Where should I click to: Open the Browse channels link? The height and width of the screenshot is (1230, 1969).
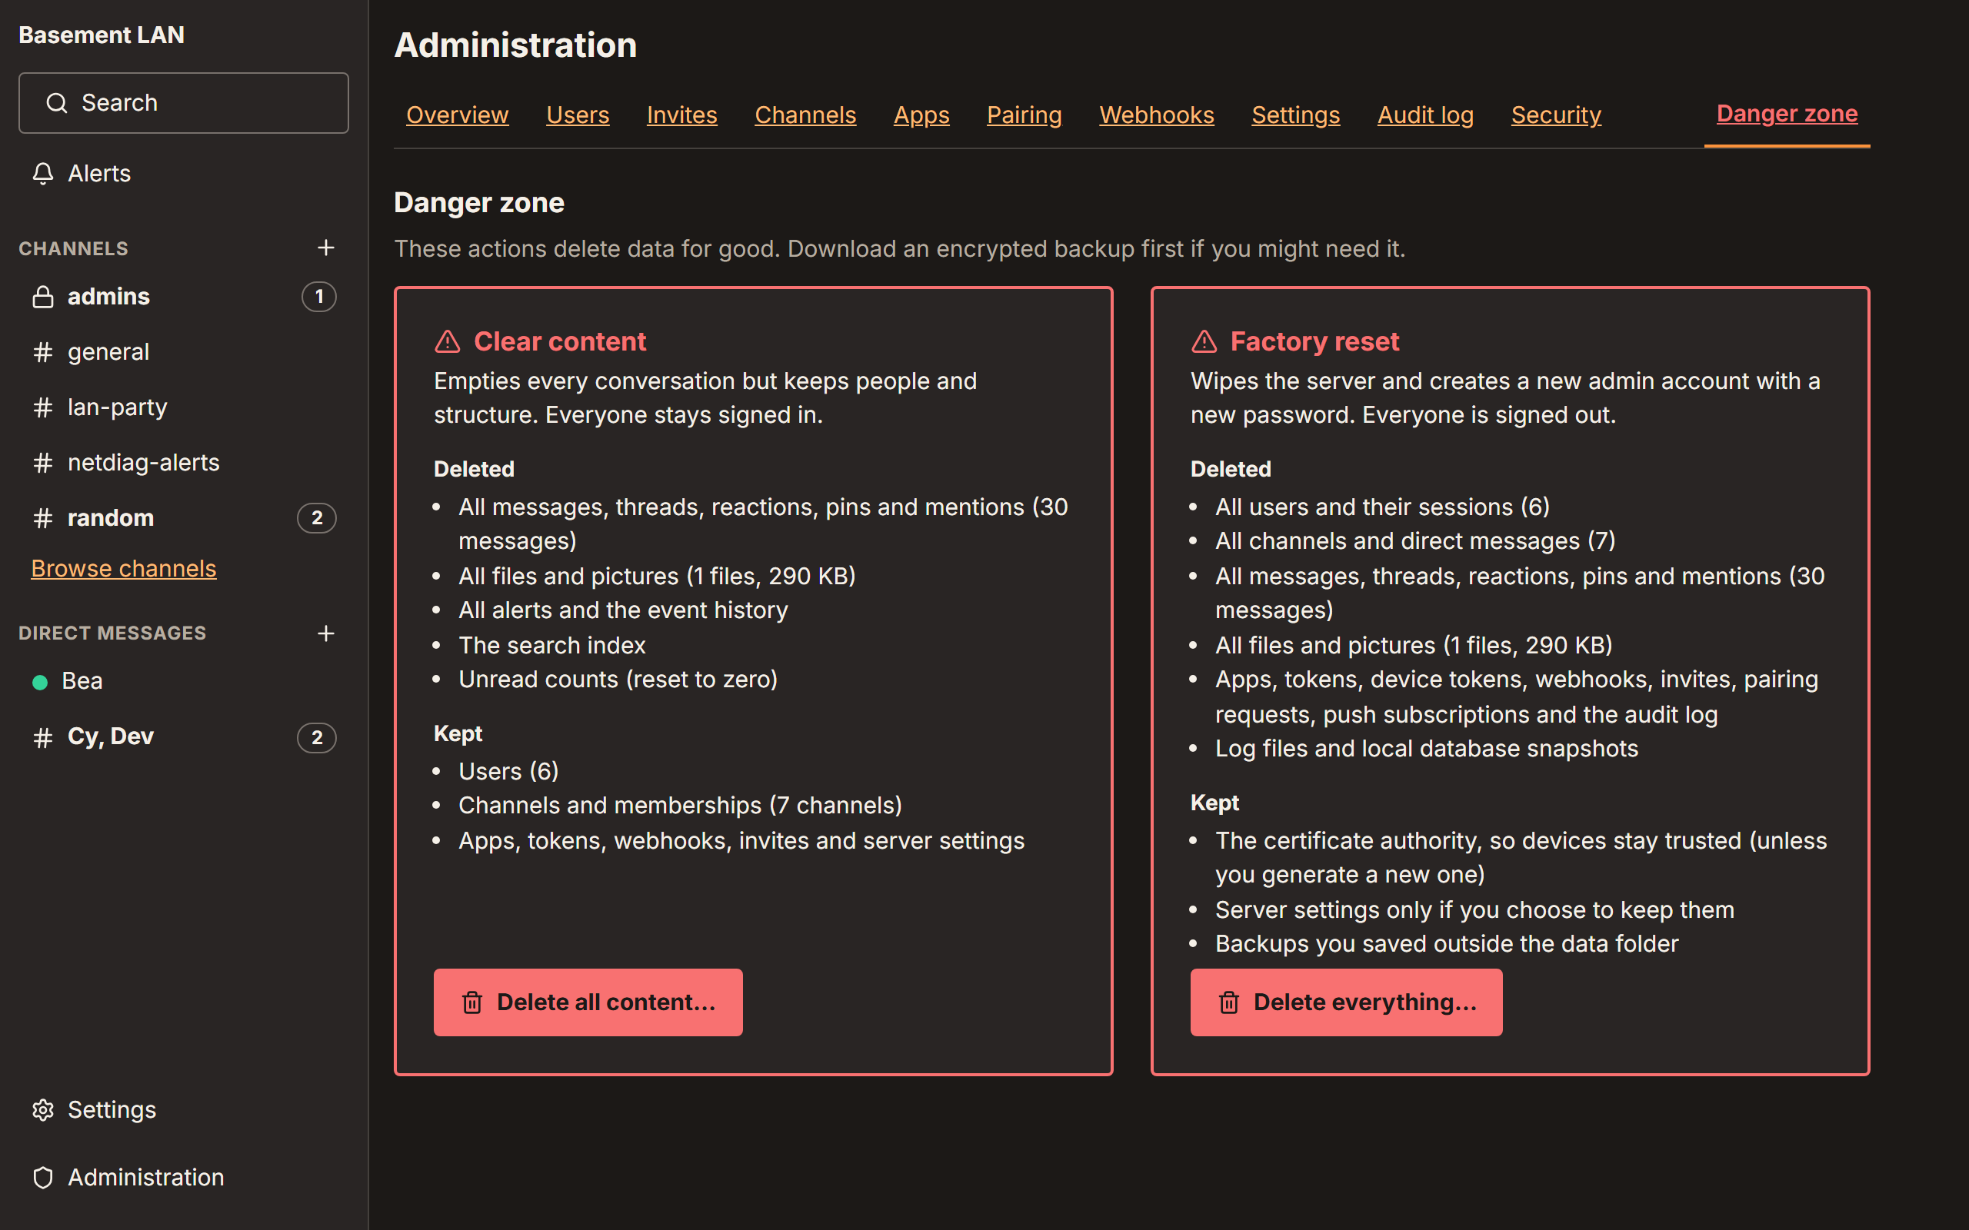[x=124, y=569]
